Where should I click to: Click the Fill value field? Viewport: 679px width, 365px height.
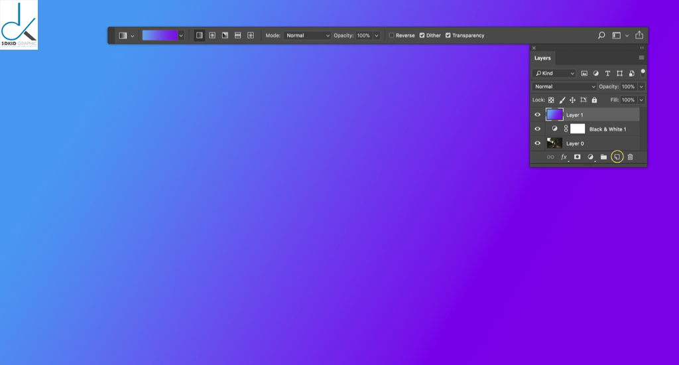click(x=629, y=100)
